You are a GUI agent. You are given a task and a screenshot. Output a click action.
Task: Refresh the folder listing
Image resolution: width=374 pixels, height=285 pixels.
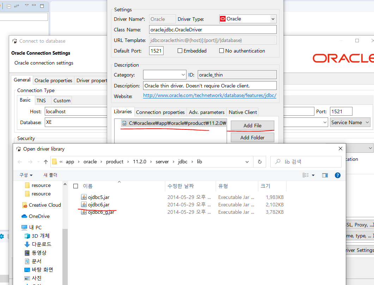(260, 162)
